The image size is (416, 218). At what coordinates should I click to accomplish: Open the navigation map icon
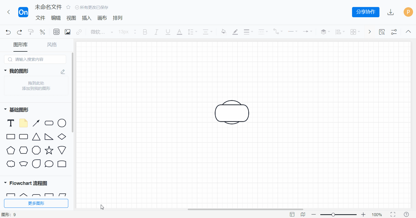pyautogui.click(x=303, y=215)
